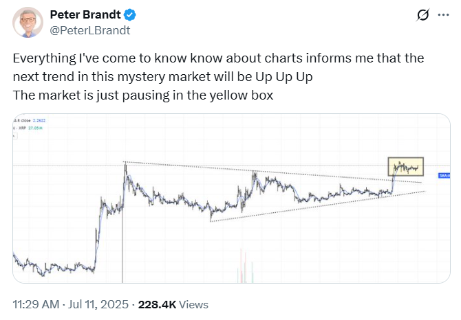The height and width of the screenshot is (320, 461).
Task: Click the @PeterLBrandt handle
Action: point(90,30)
